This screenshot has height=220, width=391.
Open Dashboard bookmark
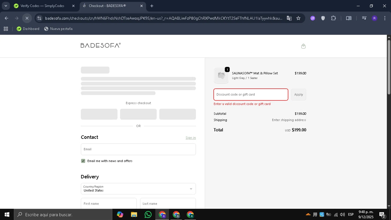pos(28,29)
